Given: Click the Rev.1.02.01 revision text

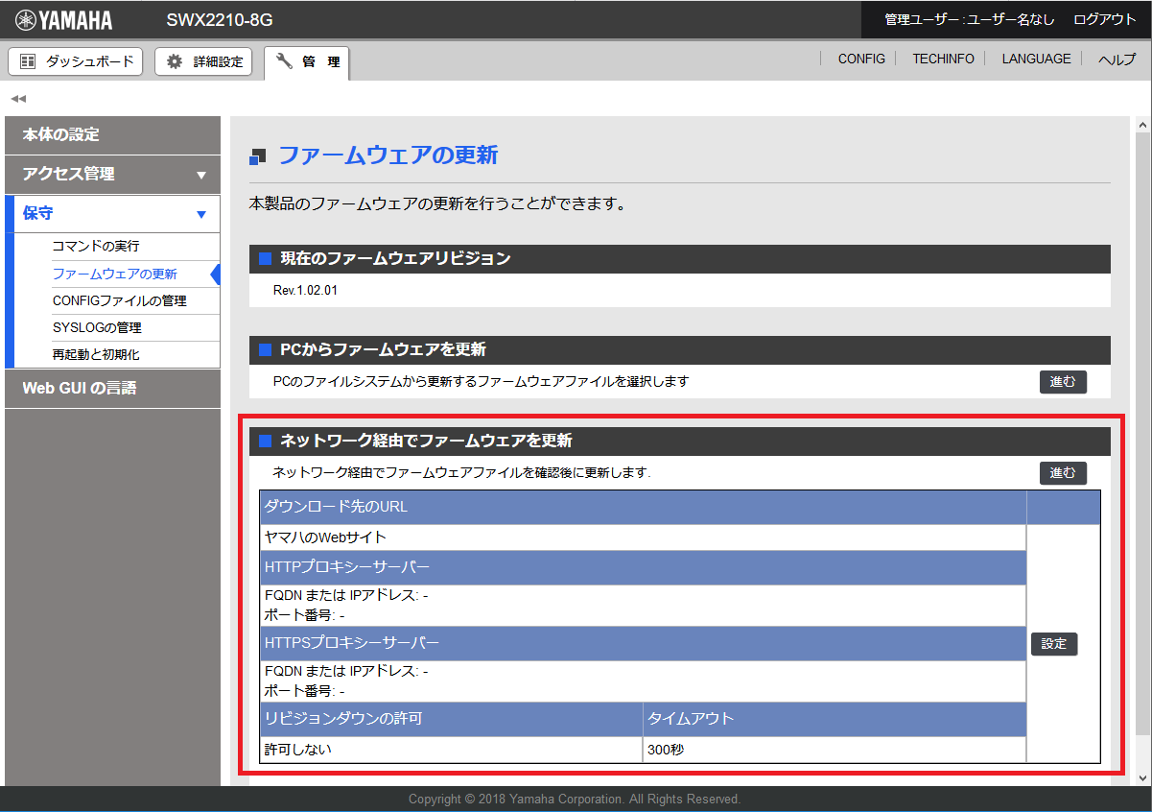Looking at the screenshot, I should 305,290.
